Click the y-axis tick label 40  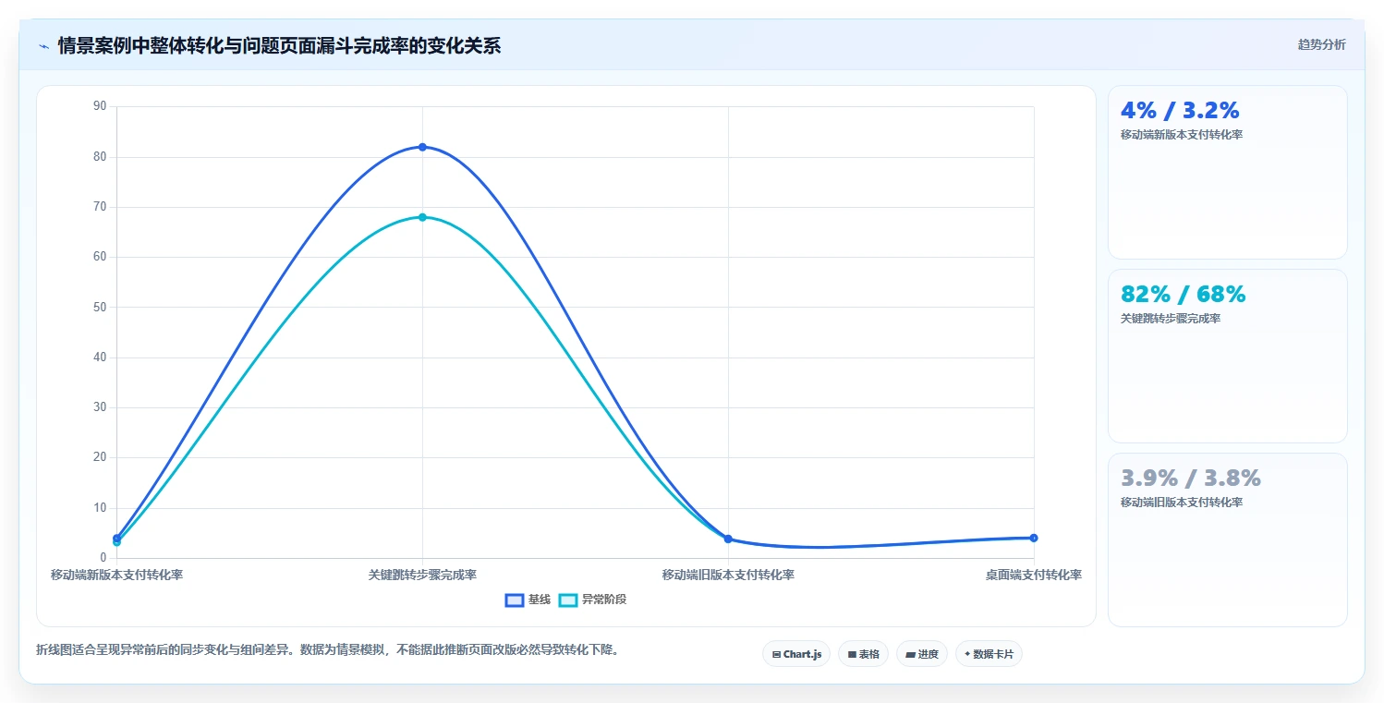click(x=100, y=358)
